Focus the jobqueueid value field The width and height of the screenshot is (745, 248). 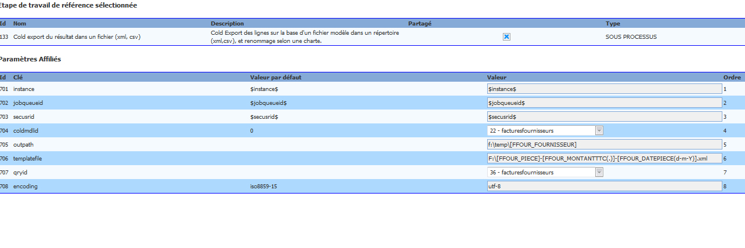click(604, 103)
